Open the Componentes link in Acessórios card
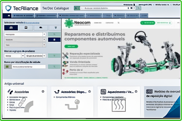This screenshot has width=182, height=121. (x=66, y=97)
